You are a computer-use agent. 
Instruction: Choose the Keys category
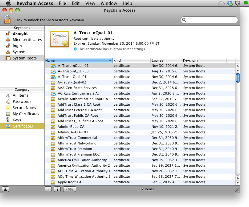pos(22,120)
